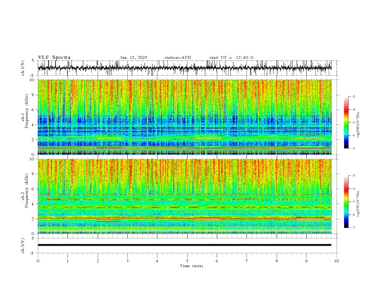Click the '4' kHz tick of ch.2 spectrogram
379x293 pixels.
pyautogui.click(x=33, y=204)
